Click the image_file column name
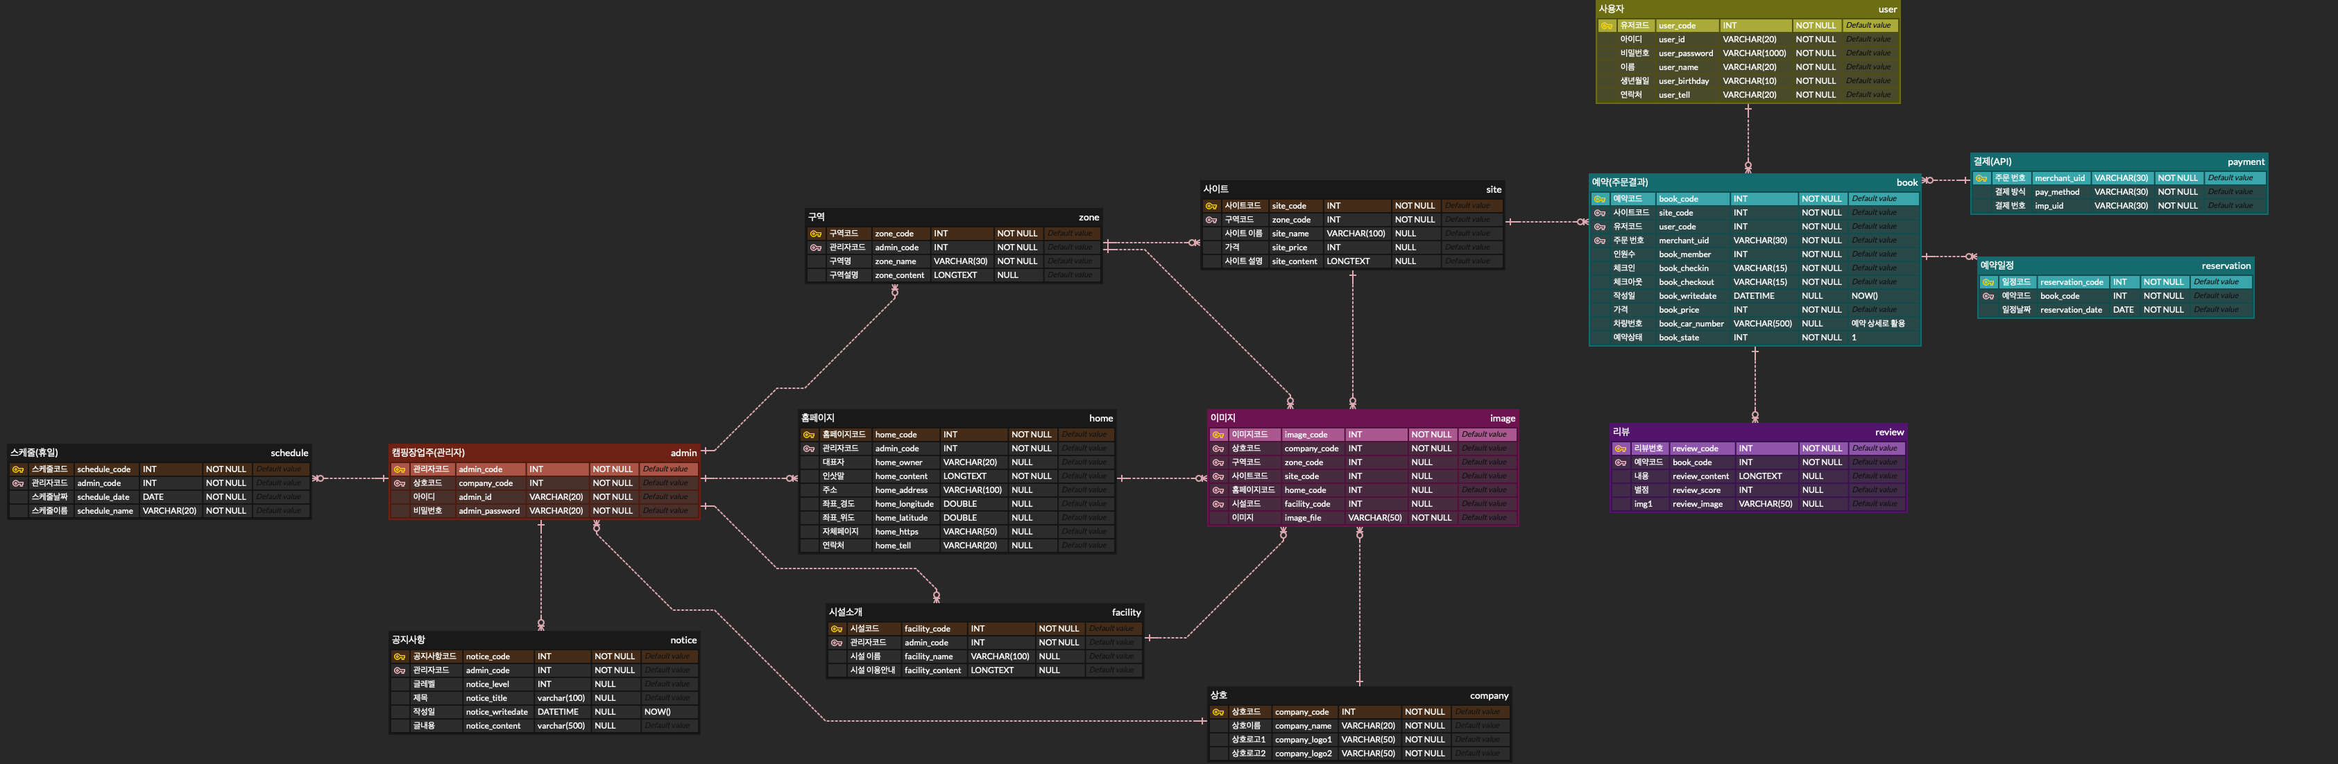Image resolution: width=2338 pixels, height=764 pixels. point(1302,518)
